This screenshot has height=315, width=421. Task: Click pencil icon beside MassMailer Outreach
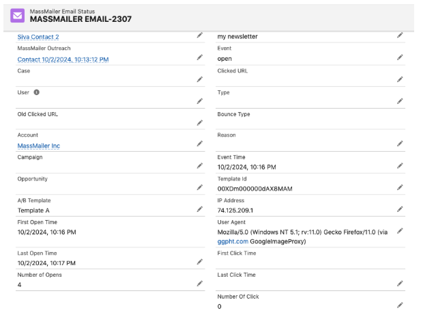200,57
